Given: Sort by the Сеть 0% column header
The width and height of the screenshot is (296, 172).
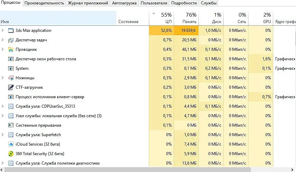Looking at the screenshot, I should pyautogui.click(x=236, y=18).
